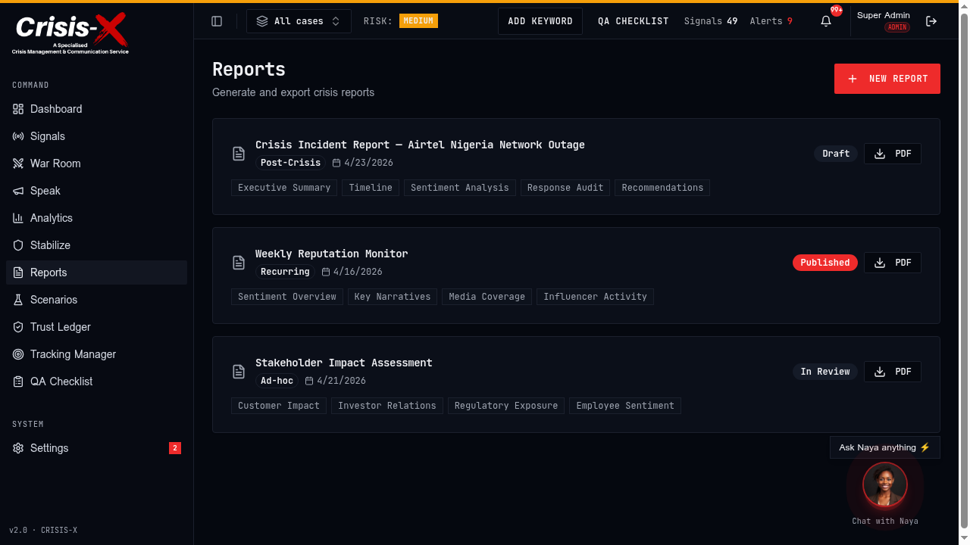Click the Reports document icon in sidebar
970x545 pixels.
18,272
